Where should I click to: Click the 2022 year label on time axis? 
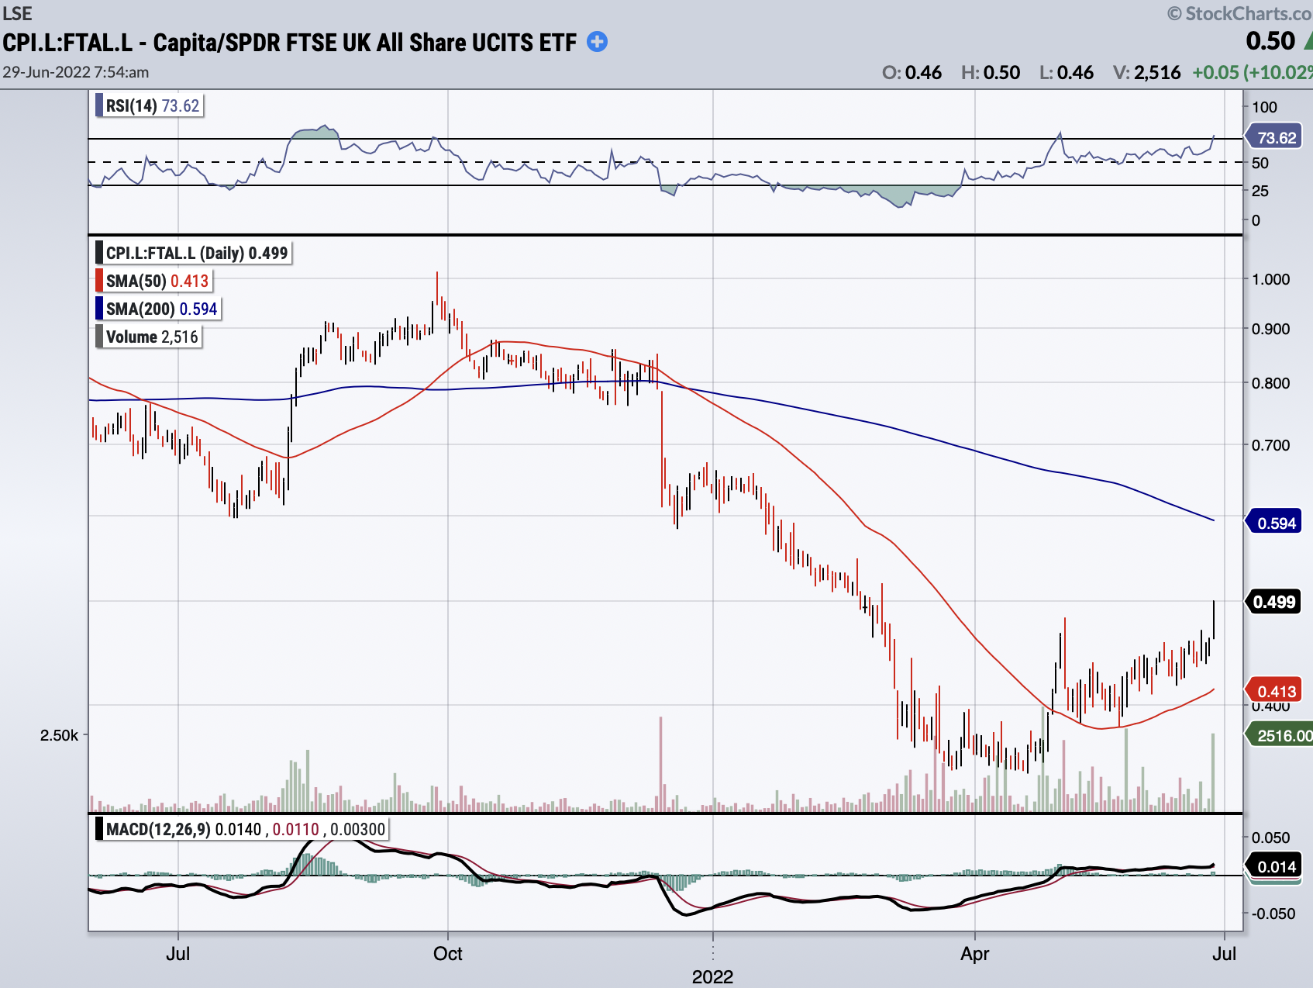click(712, 976)
